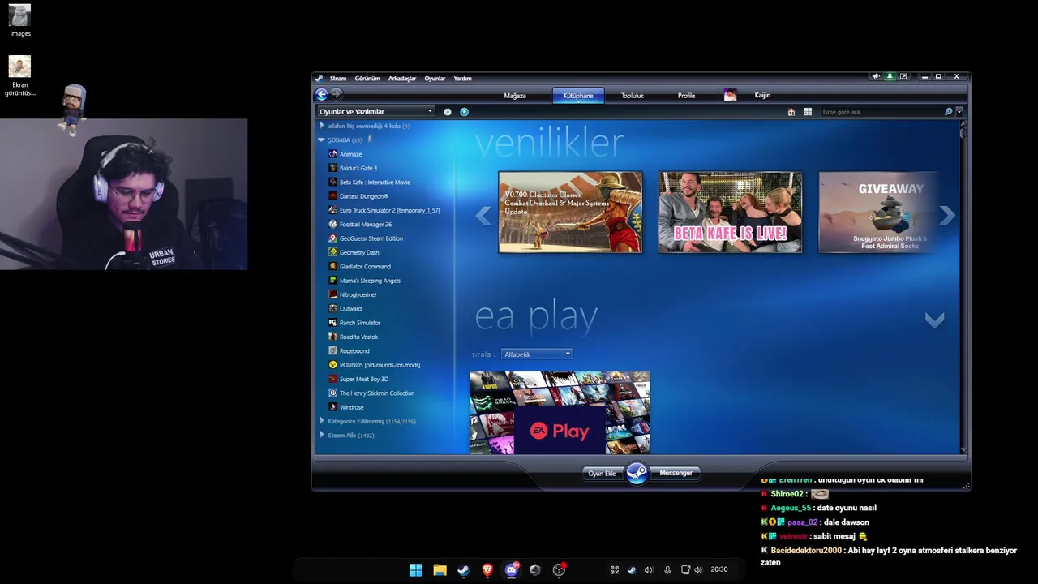Click the lightning bolt next to ŞOBABA
This screenshot has width=1038, height=584.
(x=370, y=140)
